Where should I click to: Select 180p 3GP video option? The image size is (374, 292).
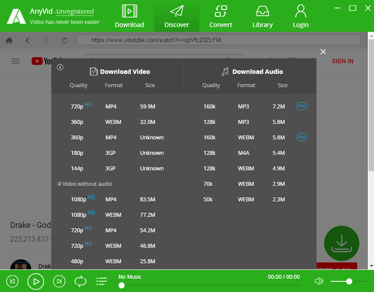(x=117, y=153)
